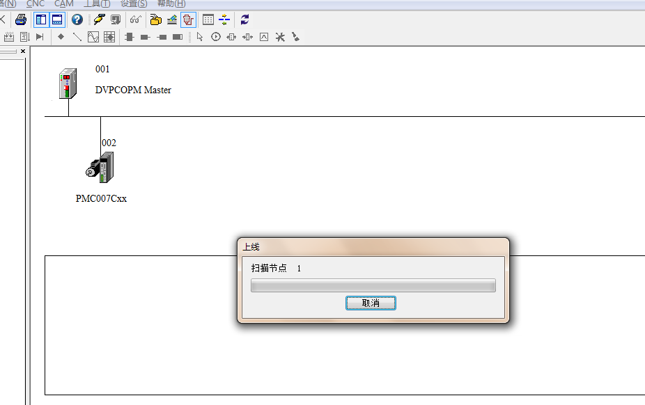Viewport: 645px width, 405px height.
Task: Click the diagonal line tool icon
Action: tap(77, 37)
